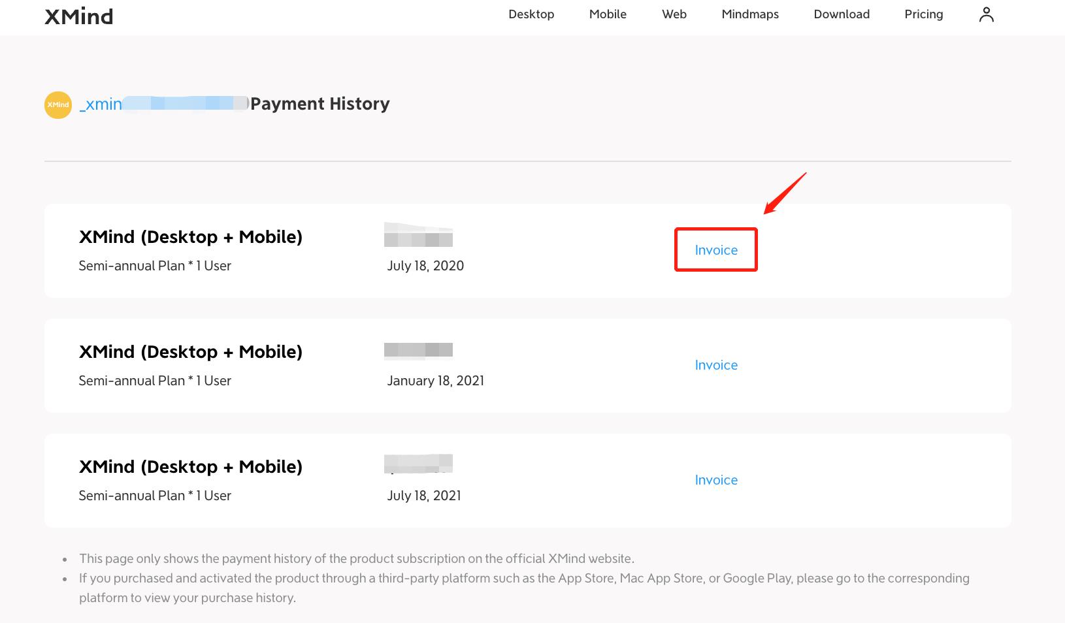Select the July 18, 2021 date text

point(424,496)
